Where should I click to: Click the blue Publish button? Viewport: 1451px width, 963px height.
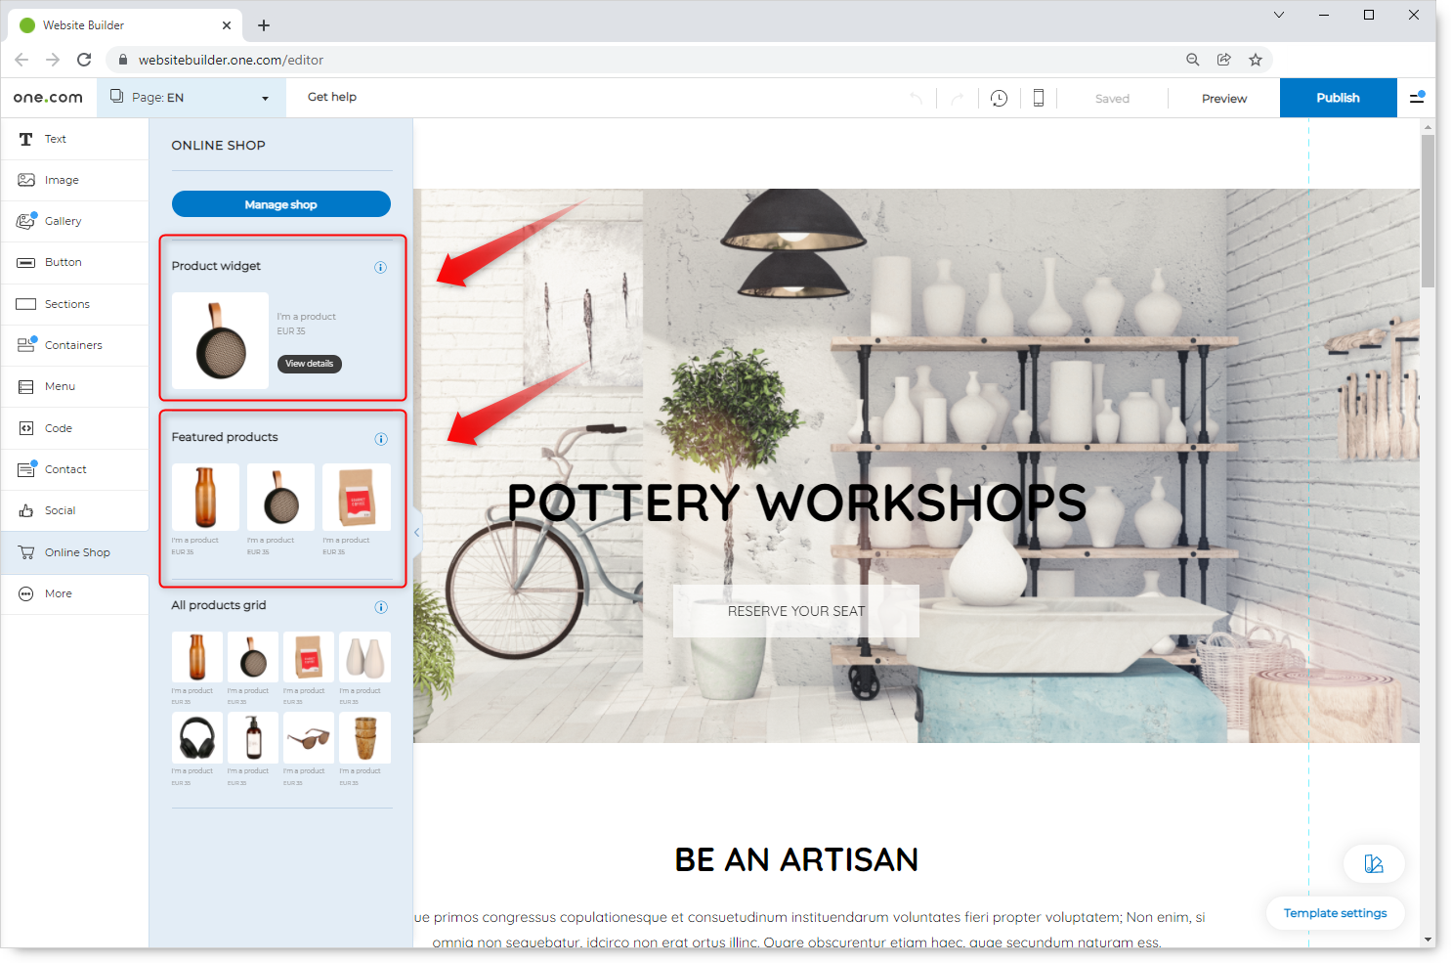coord(1338,98)
